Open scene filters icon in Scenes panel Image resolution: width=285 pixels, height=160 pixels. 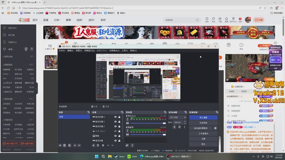click(69, 145)
